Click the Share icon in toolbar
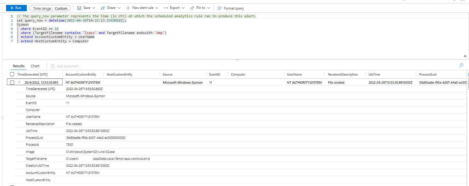The width and height of the screenshot is (469, 186). click(103, 8)
